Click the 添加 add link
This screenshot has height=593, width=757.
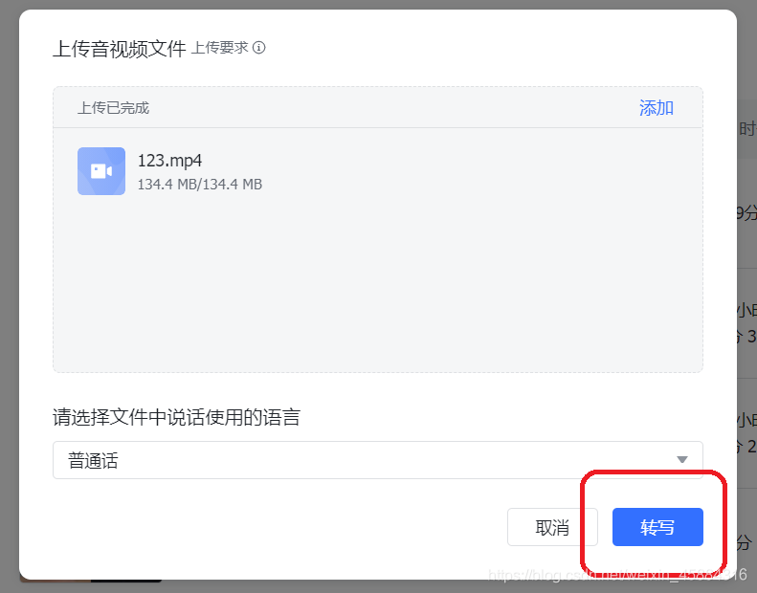[x=657, y=107]
